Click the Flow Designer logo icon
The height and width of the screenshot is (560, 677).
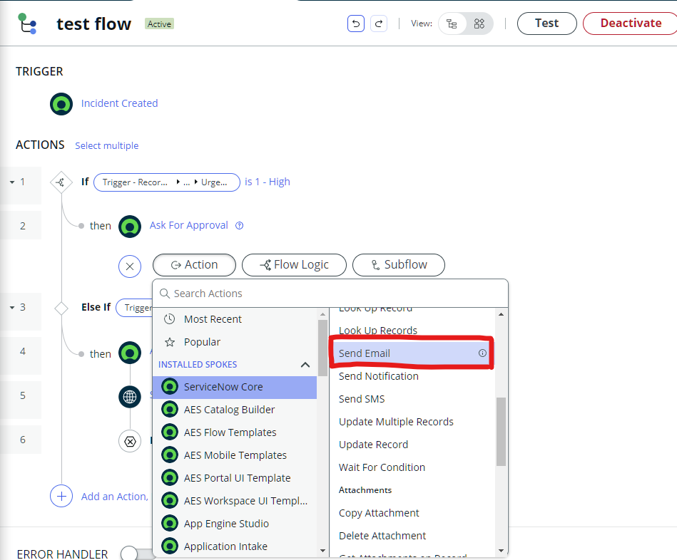tap(27, 24)
